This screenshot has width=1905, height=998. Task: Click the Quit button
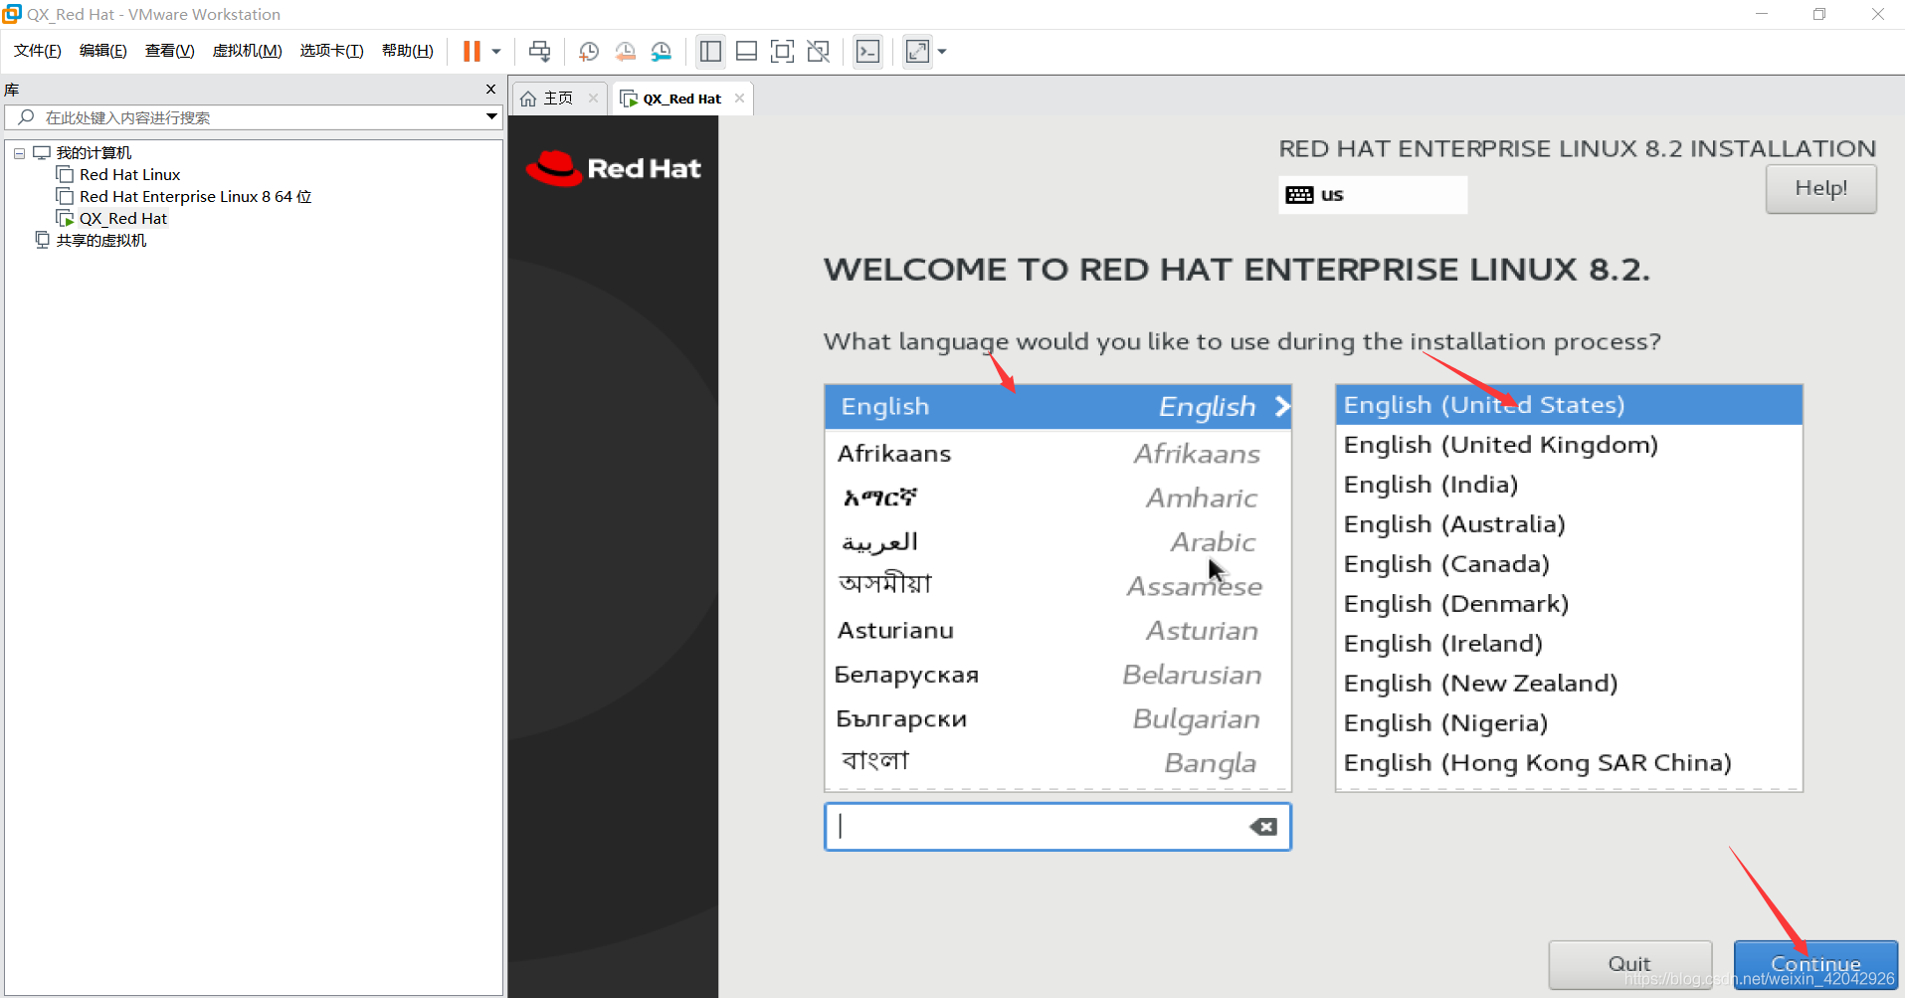[1629, 964]
